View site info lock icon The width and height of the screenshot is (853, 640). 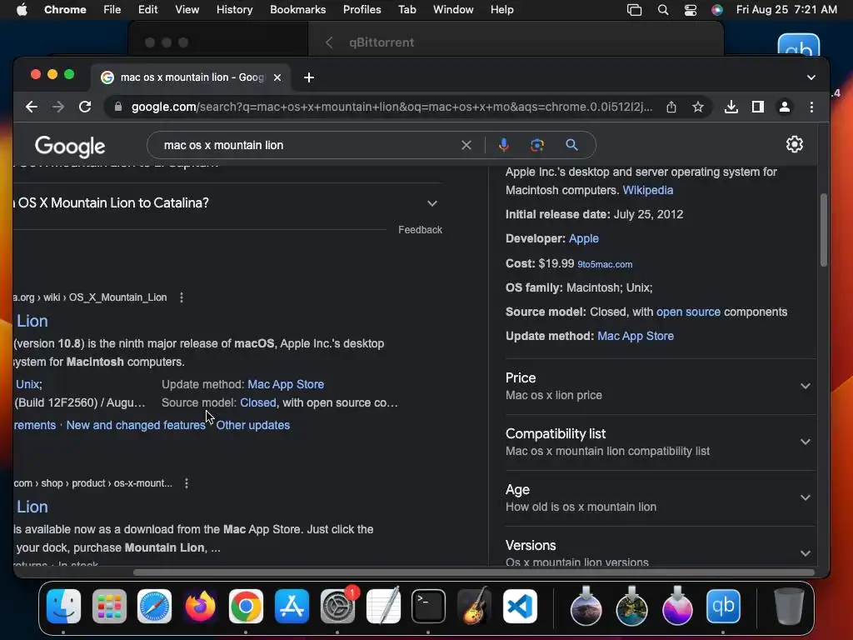pyautogui.click(x=118, y=107)
